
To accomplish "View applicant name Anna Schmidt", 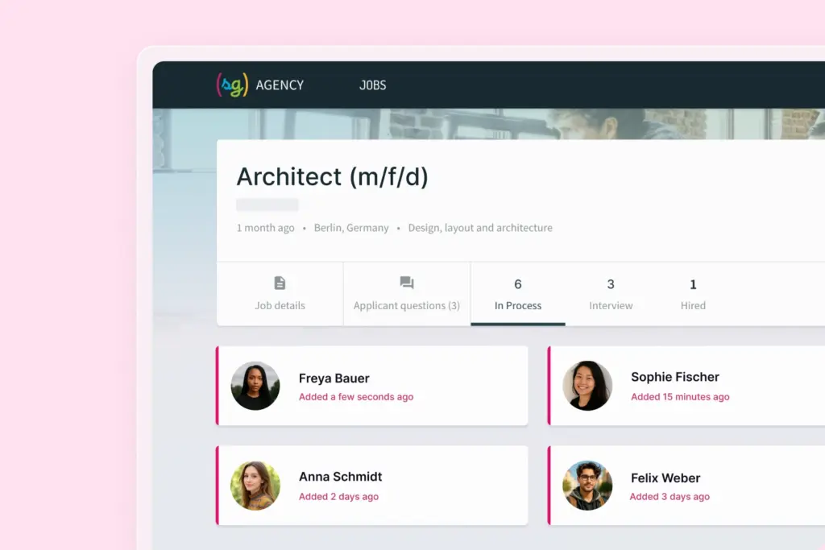I will point(340,477).
